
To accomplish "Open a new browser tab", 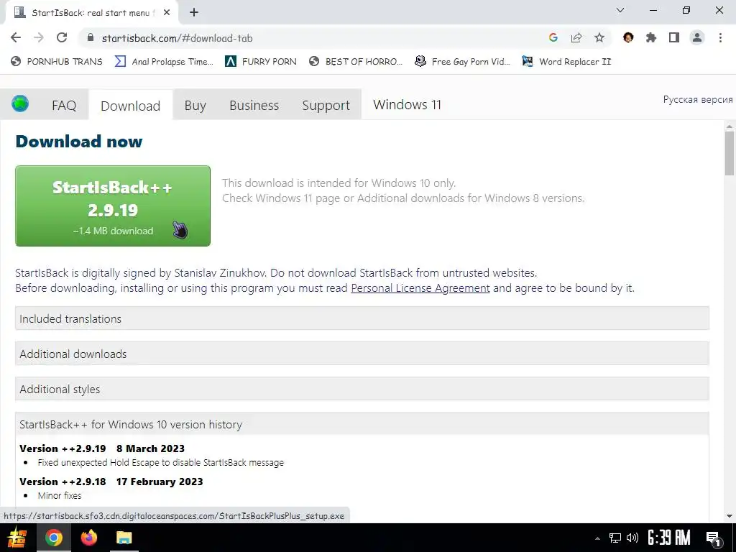I will click(x=194, y=13).
